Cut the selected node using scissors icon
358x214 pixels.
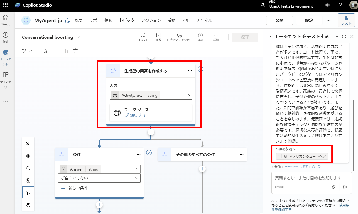point(46,51)
